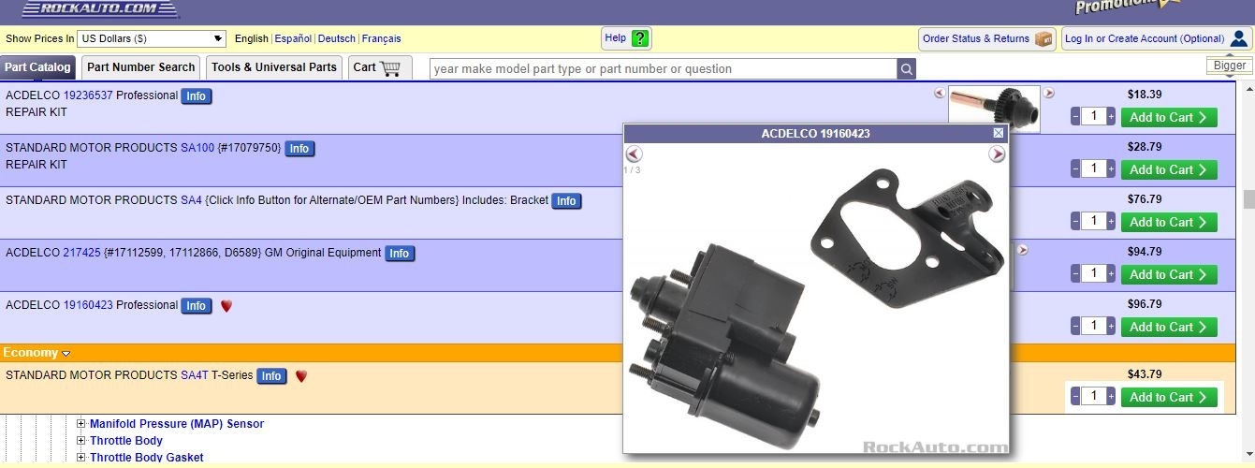This screenshot has height=468, width=1255.
Task: Click the part search input field
Action: pyautogui.click(x=664, y=68)
